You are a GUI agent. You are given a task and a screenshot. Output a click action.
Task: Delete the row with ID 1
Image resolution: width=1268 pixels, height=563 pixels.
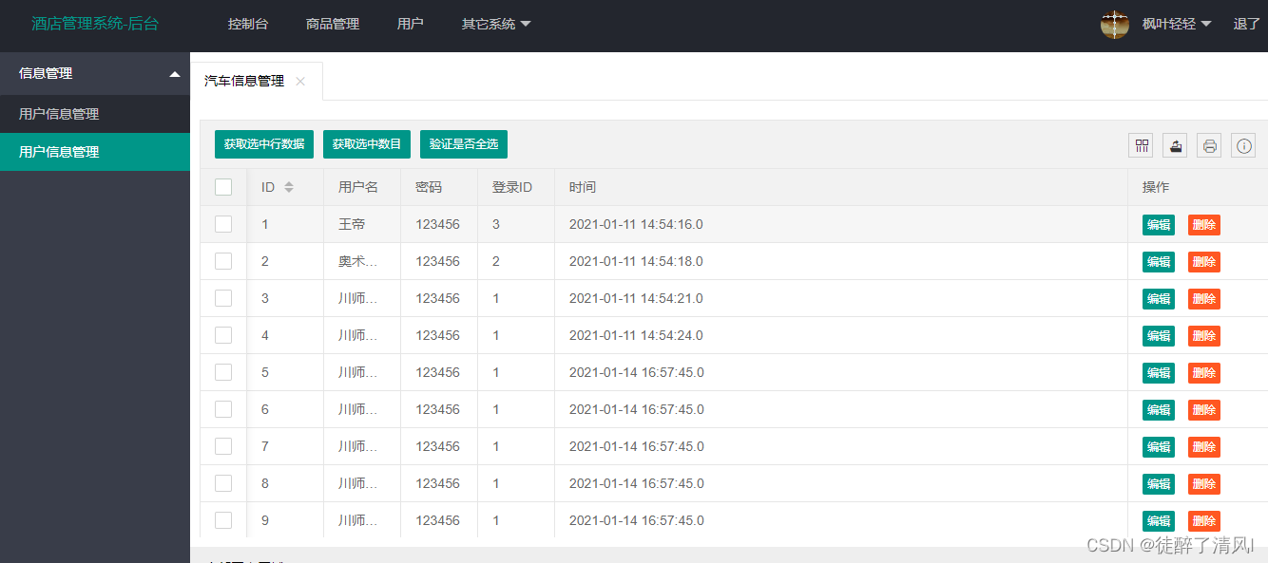tap(1204, 225)
